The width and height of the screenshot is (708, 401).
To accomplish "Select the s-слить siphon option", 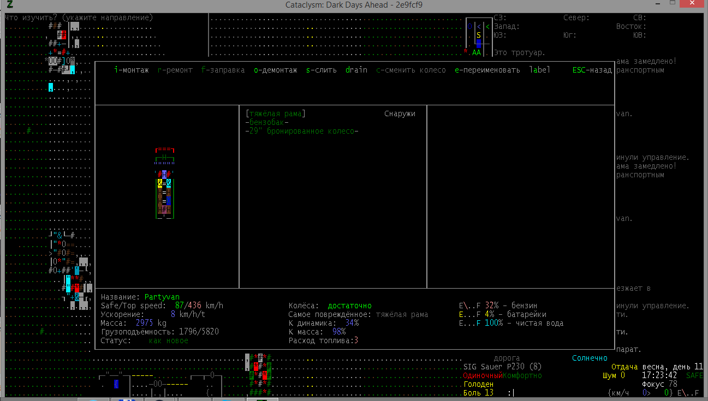I will 322,70.
